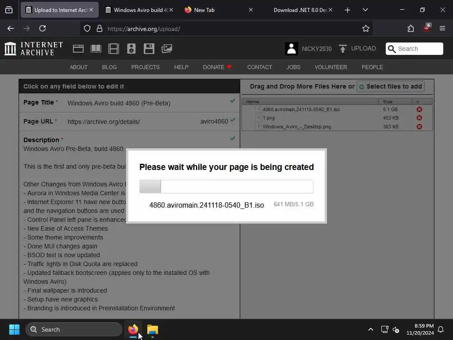Edit the aviro4860 page URL identifier
The width and height of the screenshot is (453, 340).
coord(214,121)
